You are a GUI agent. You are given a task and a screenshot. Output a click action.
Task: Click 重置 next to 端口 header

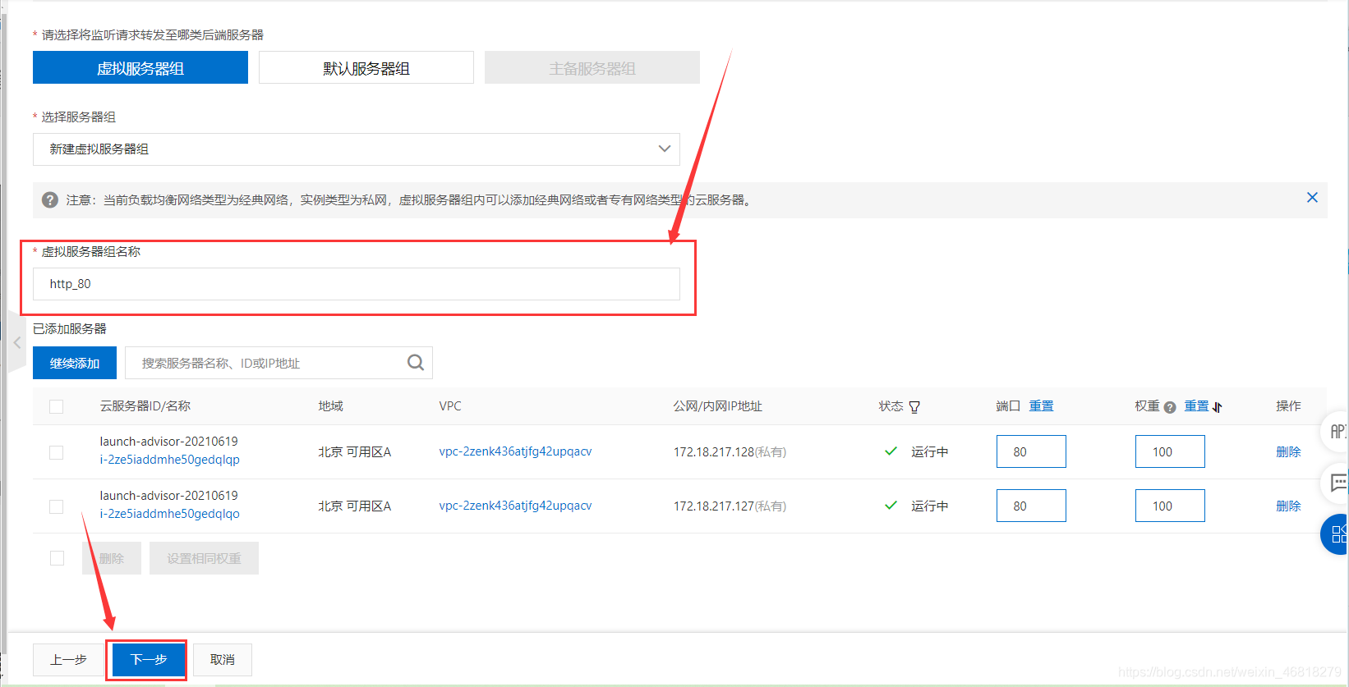(1042, 406)
